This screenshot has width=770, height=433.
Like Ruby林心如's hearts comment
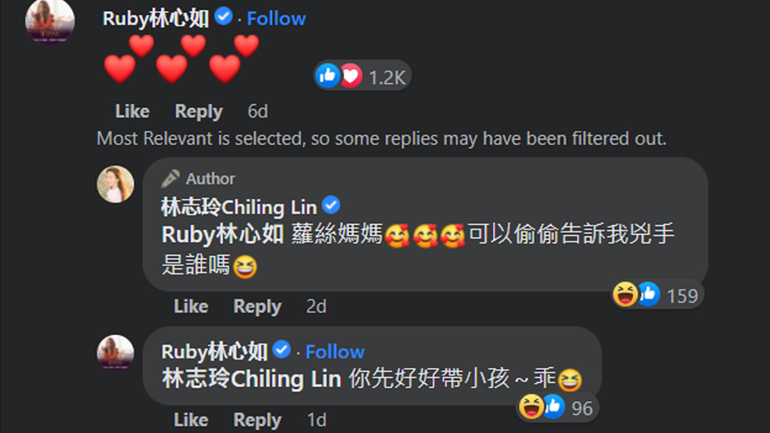[132, 111]
